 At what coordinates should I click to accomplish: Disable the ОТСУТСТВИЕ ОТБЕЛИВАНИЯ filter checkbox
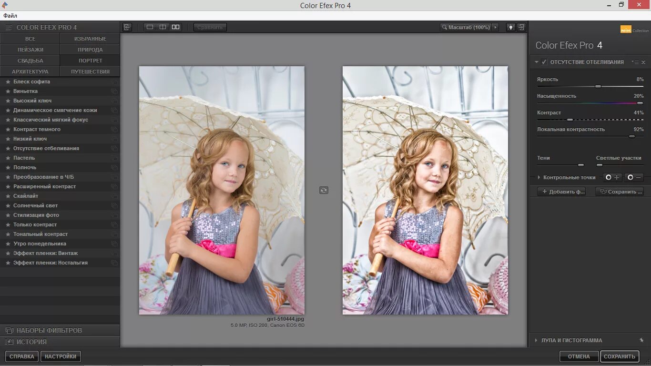click(544, 62)
